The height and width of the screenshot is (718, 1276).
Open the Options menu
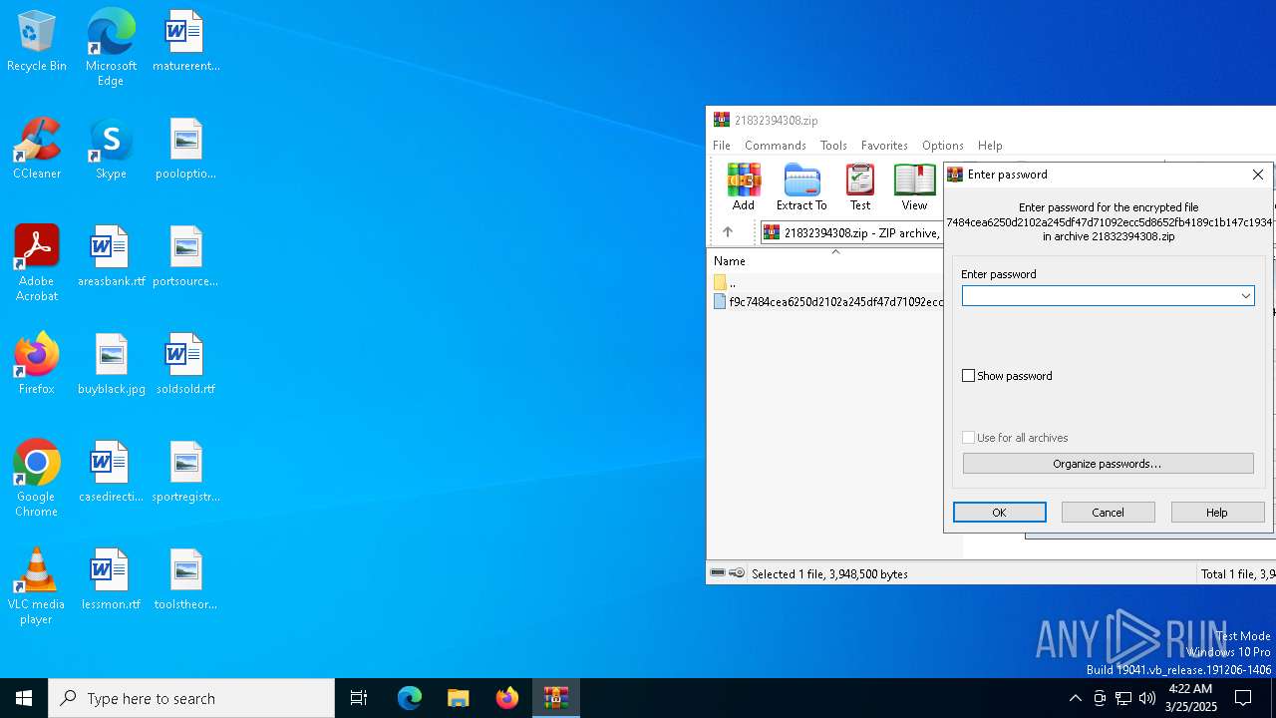point(942,146)
